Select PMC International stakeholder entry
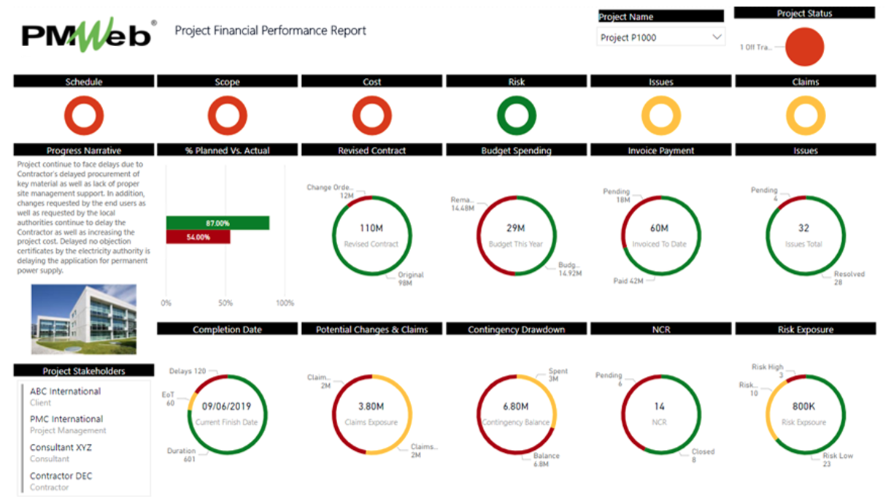This screenshot has height=501, width=894. (66, 419)
